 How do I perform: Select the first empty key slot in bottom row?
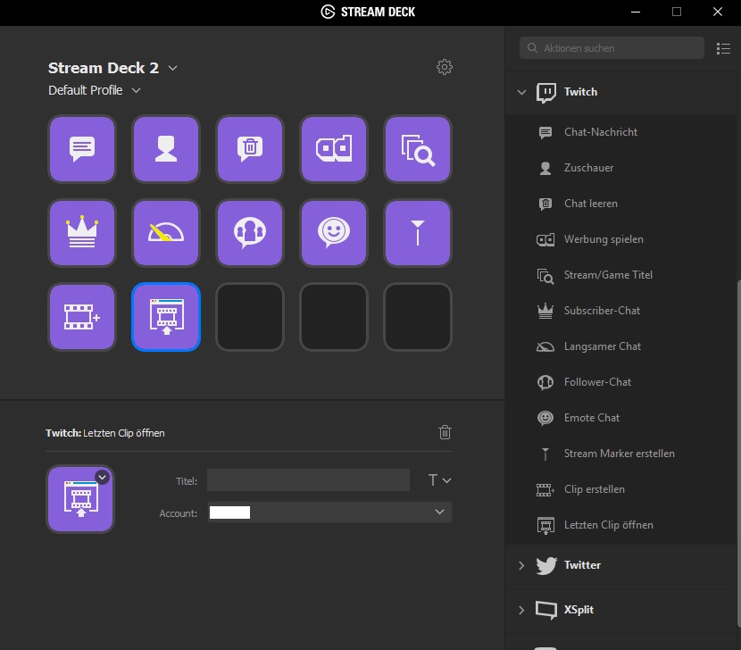249,317
